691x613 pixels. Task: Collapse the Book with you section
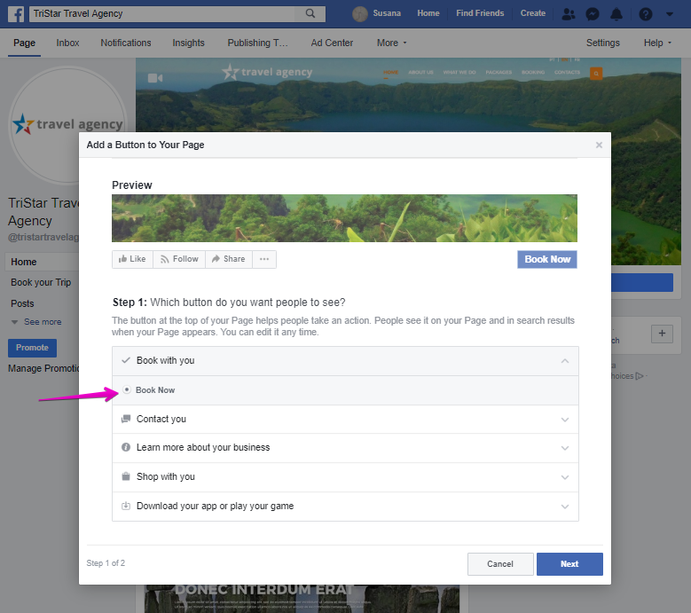point(565,361)
